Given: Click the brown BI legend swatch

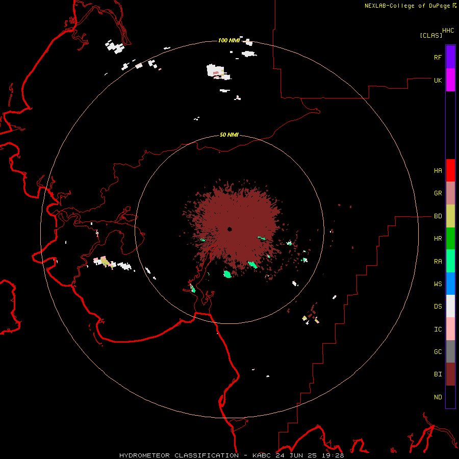Looking at the screenshot, I should tap(450, 374).
